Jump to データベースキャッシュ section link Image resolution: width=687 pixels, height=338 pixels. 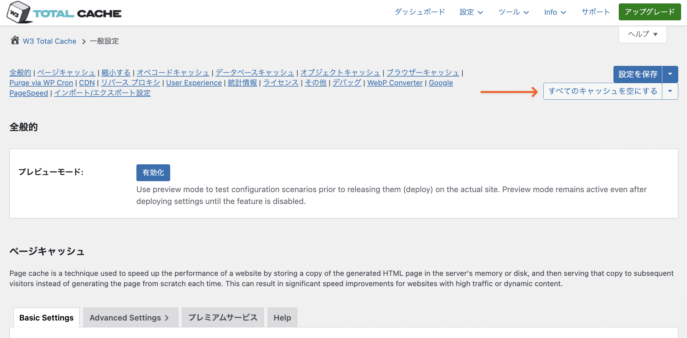(x=255, y=72)
